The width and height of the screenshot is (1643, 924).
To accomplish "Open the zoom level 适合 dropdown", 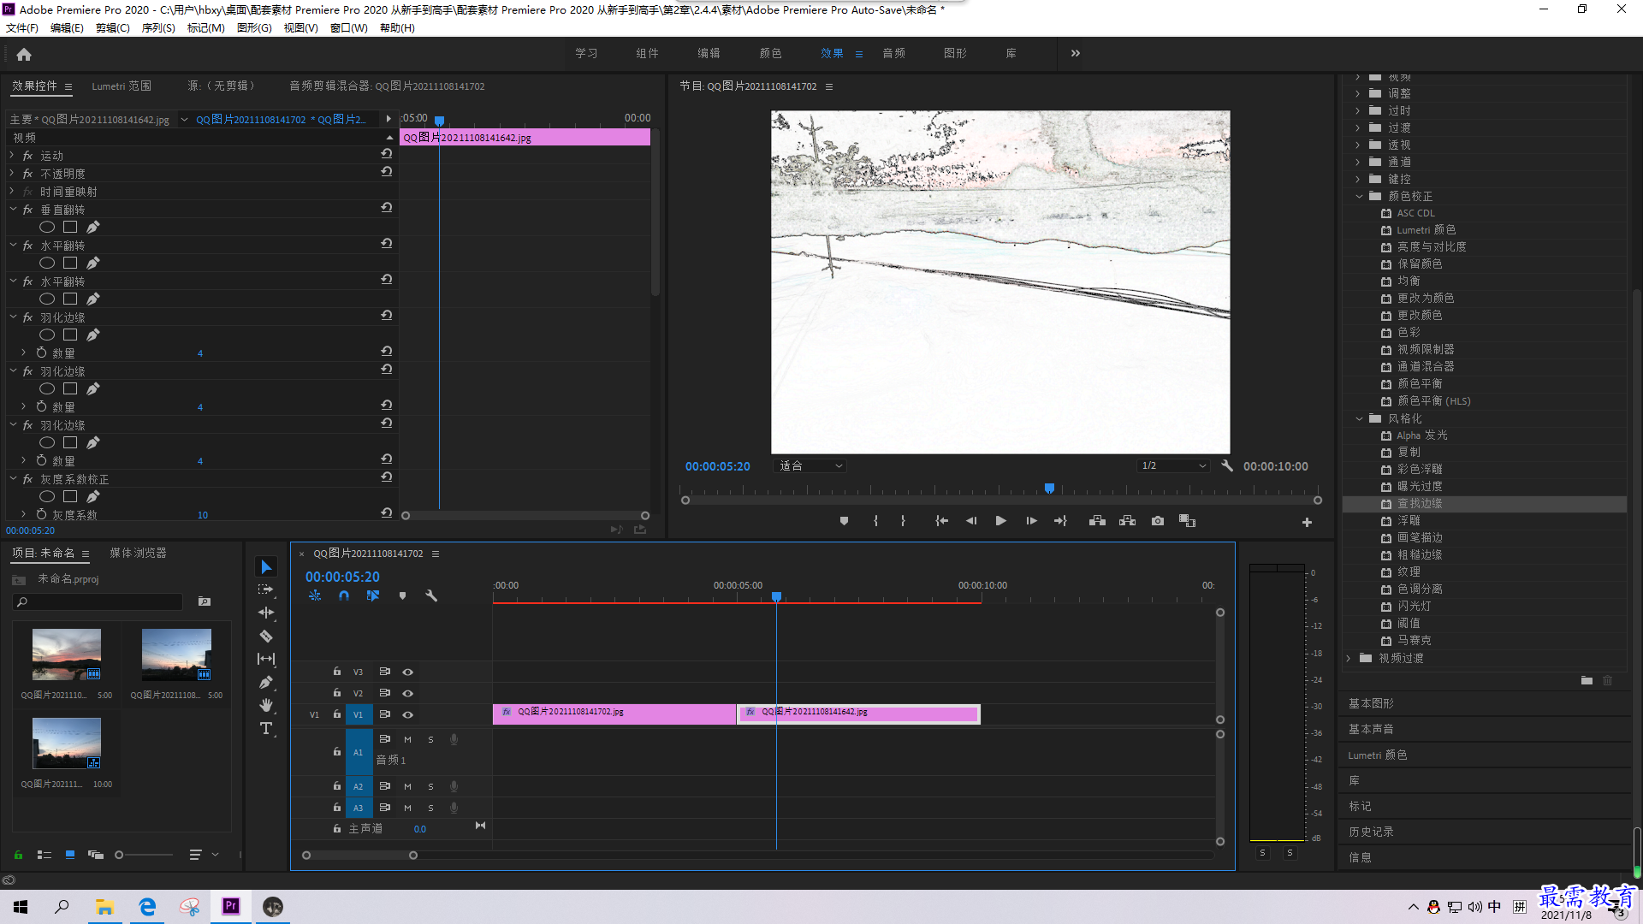I will pyautogui.click(x=810, y=466).
